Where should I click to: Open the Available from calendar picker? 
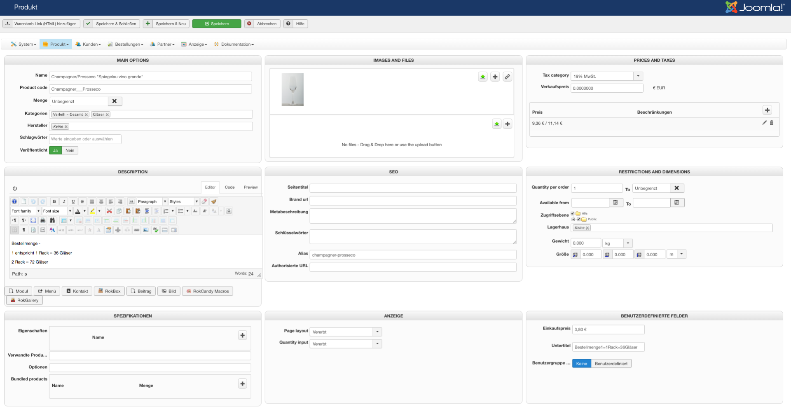[615, 203]
